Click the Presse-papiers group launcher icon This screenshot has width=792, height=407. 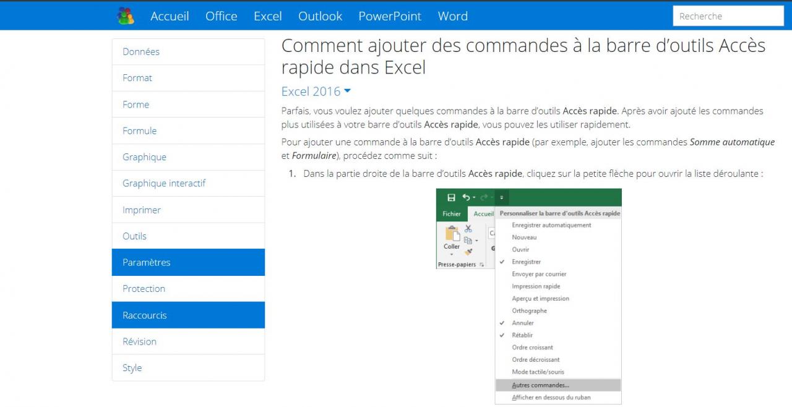coord(481,265)
